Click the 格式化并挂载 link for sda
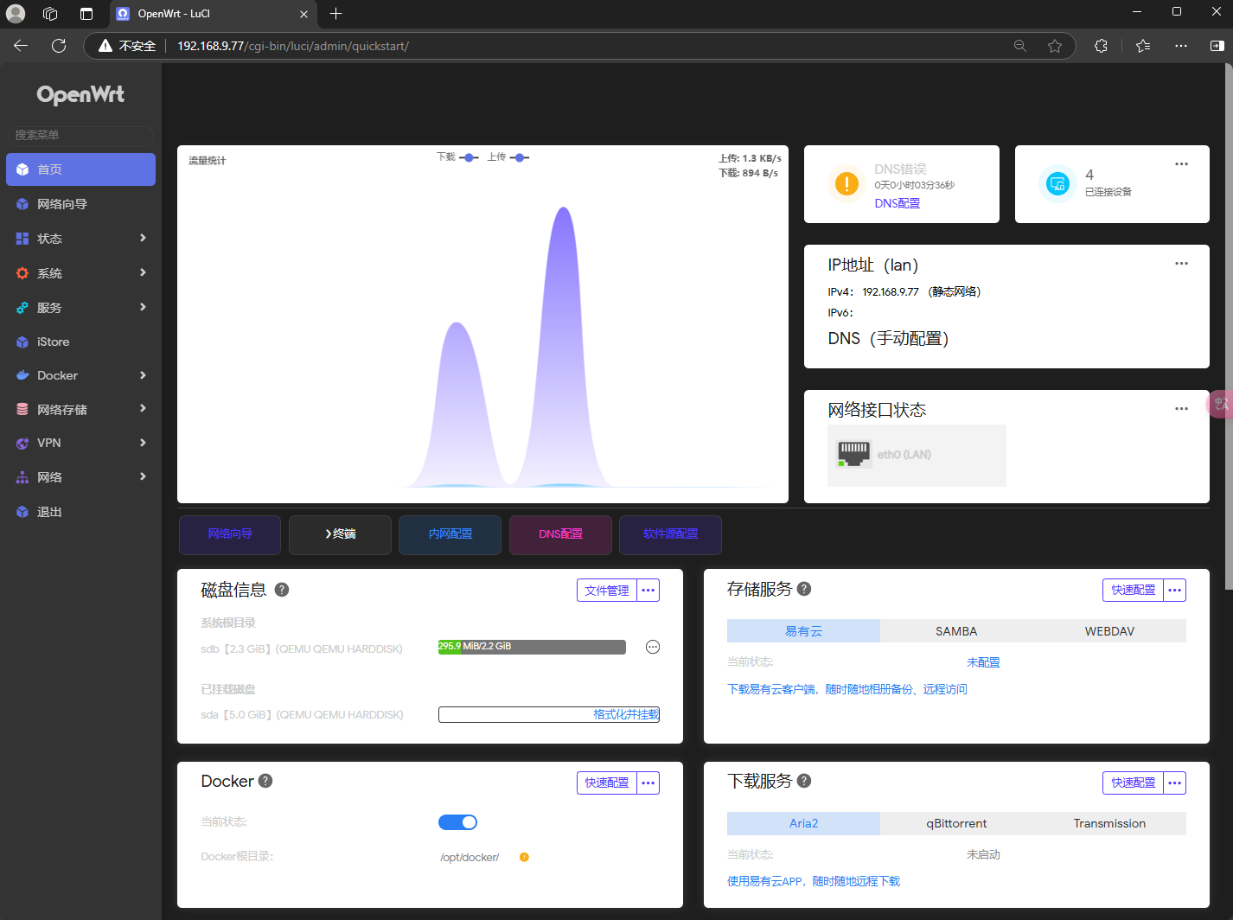Image resolution: width=1233 pixels, height=920 pixels. click(626, 714)
